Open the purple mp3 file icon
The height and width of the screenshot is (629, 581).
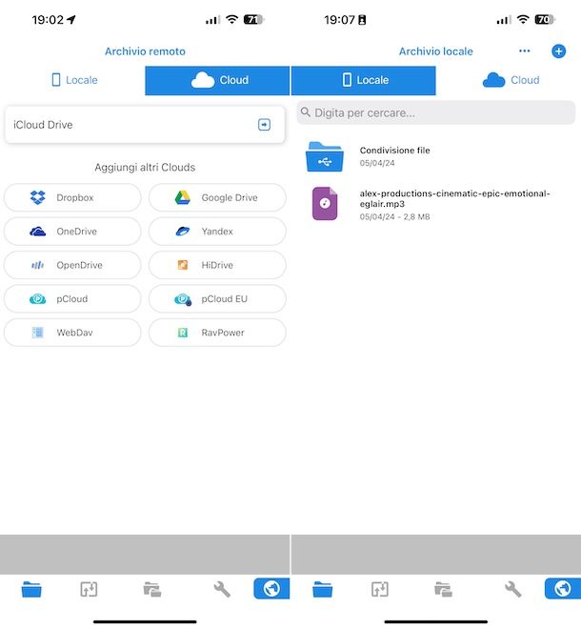point(325,203)
